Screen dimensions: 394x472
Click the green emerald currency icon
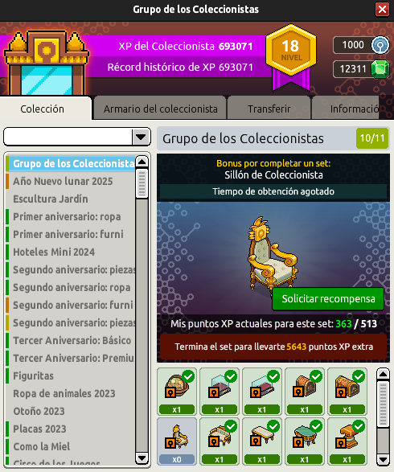click(380, 69)
